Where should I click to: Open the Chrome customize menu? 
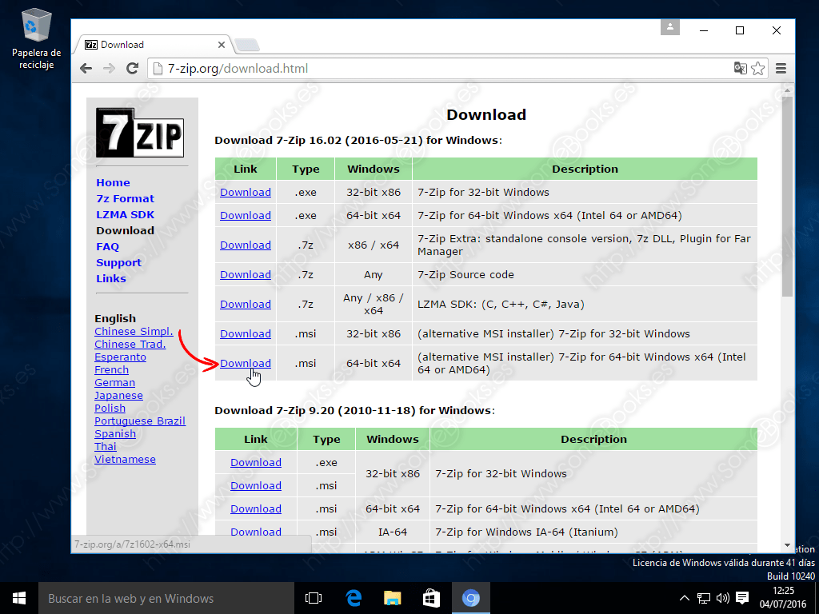point(780,69)
